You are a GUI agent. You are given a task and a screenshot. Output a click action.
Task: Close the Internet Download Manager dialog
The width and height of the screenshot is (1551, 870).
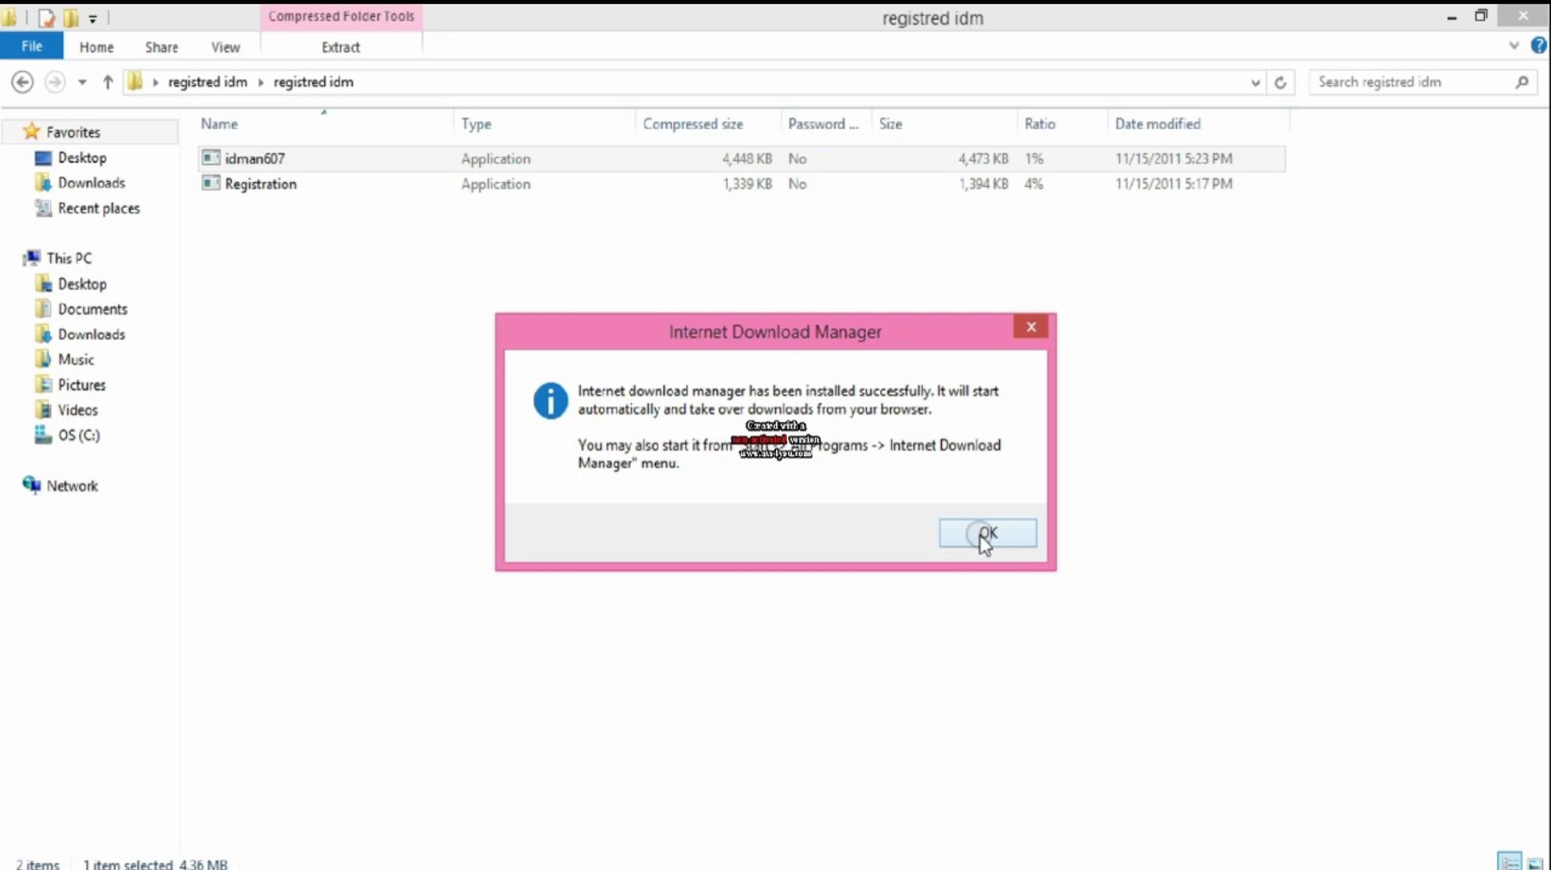coord(1031,327)
